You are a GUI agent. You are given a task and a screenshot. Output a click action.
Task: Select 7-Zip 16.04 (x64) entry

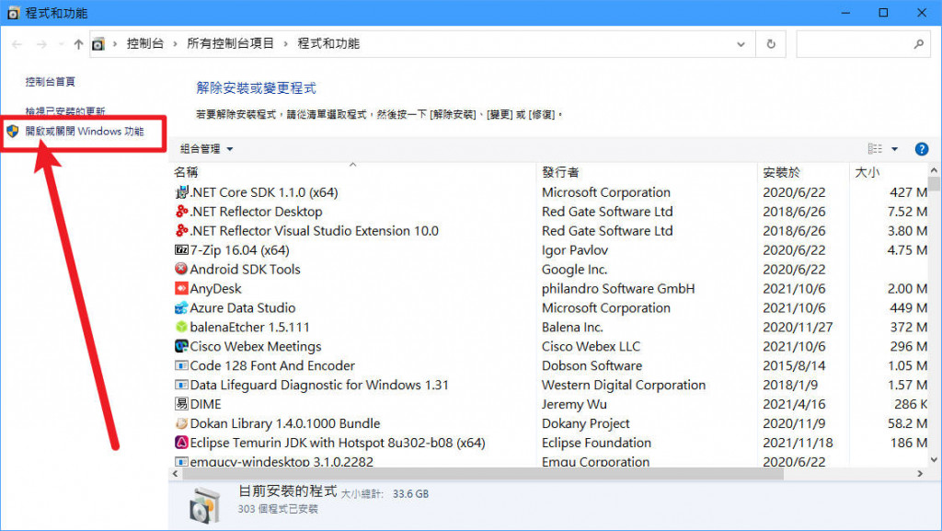tap(240, 250)
